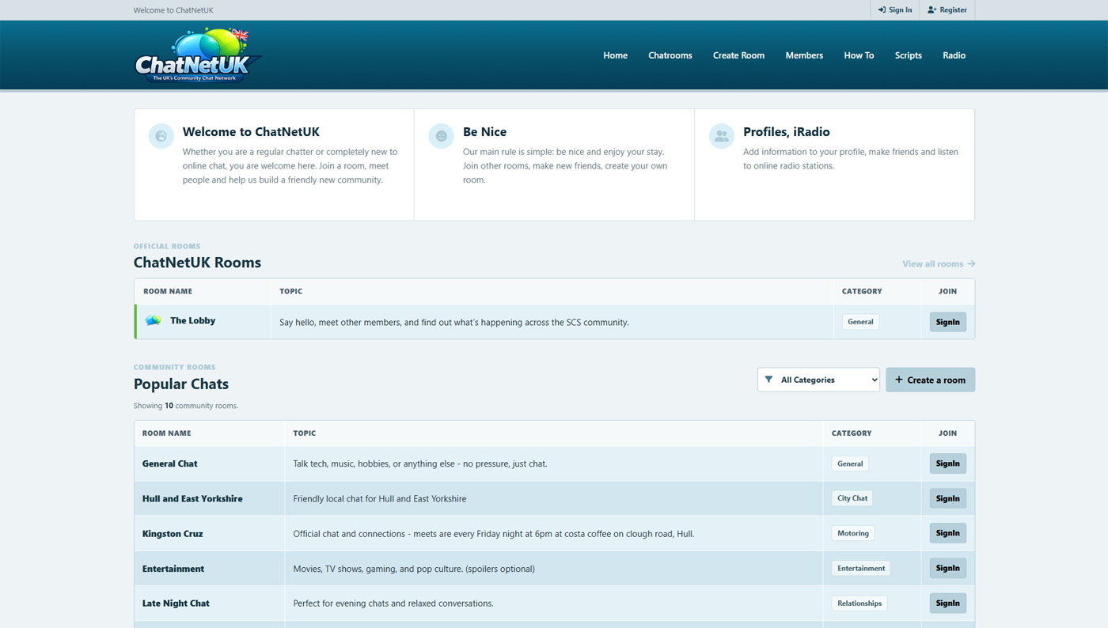Click the filter funnel icon in category selector

click(768, 380)
